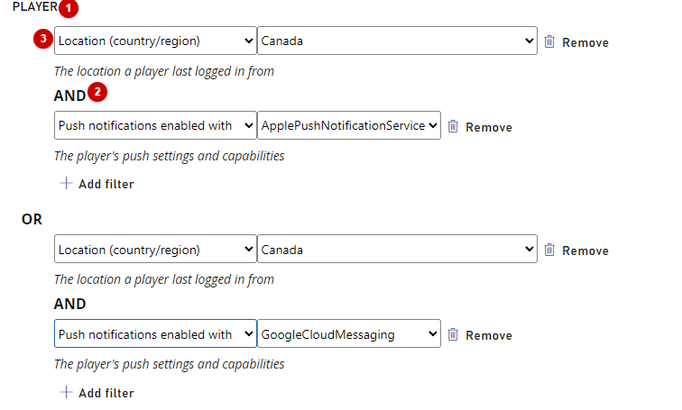Click Remove label for Canada filter under OR
Viewport: 682px width, 410px height.
tap(585, 251)
